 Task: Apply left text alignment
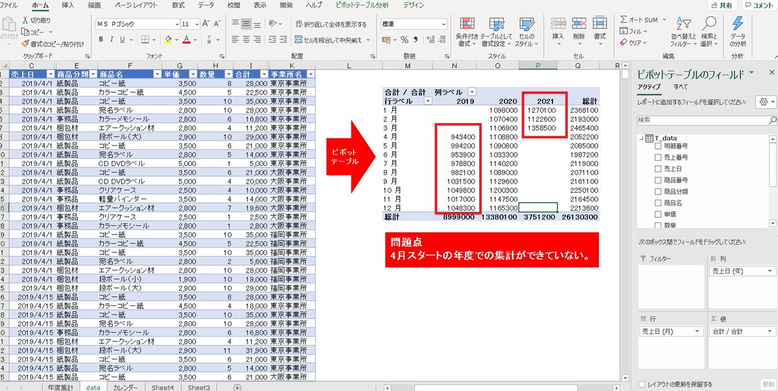(235, 39)
